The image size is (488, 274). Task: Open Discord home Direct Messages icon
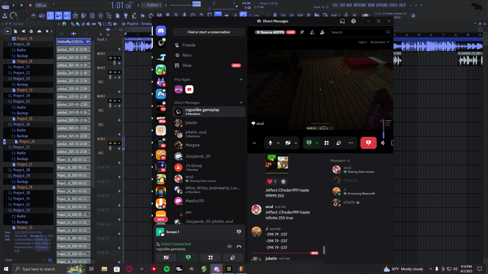point(161,31)
